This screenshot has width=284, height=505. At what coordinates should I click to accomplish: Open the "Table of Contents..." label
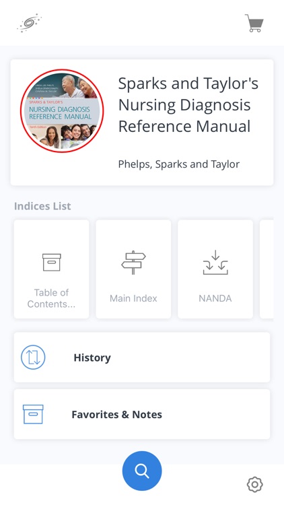pos(52,298)
